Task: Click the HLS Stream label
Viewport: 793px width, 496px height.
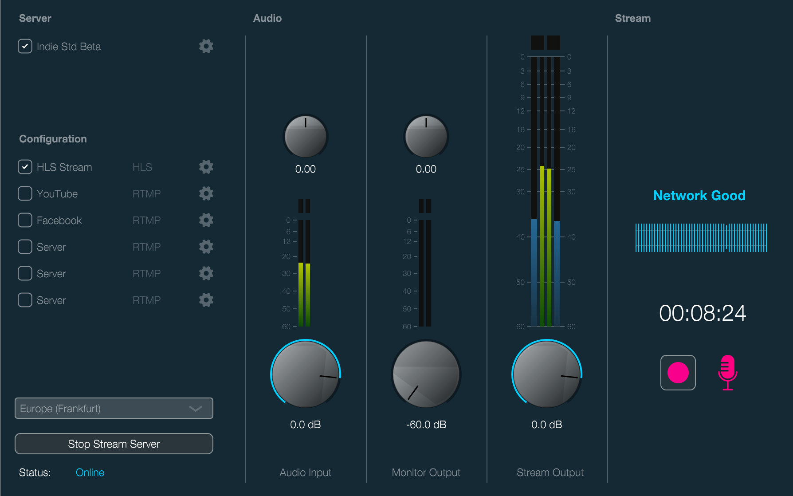Action: [64, 167]
